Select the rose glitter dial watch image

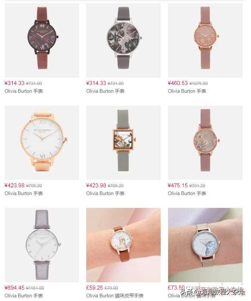pos(205,40)
